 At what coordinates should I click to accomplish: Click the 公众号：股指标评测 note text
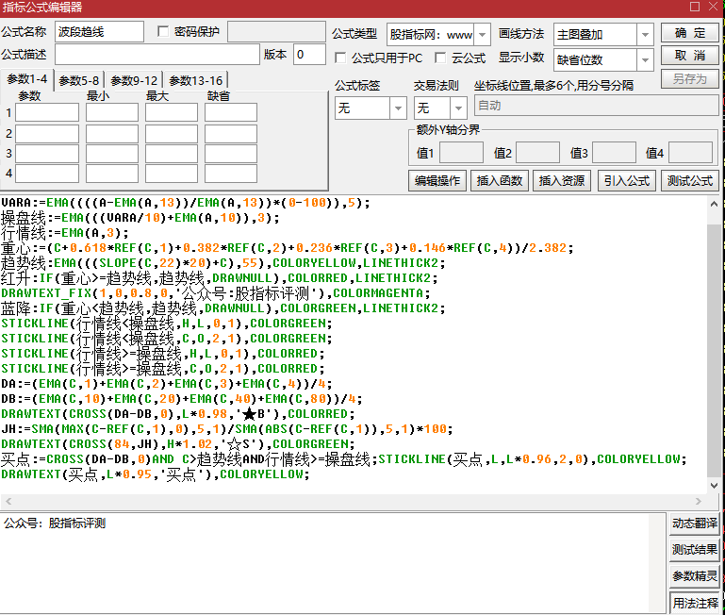(55, 524)
